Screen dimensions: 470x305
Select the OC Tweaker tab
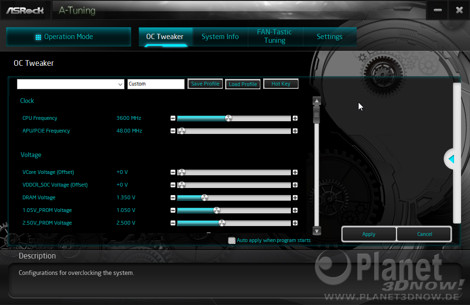pos(166,37)
